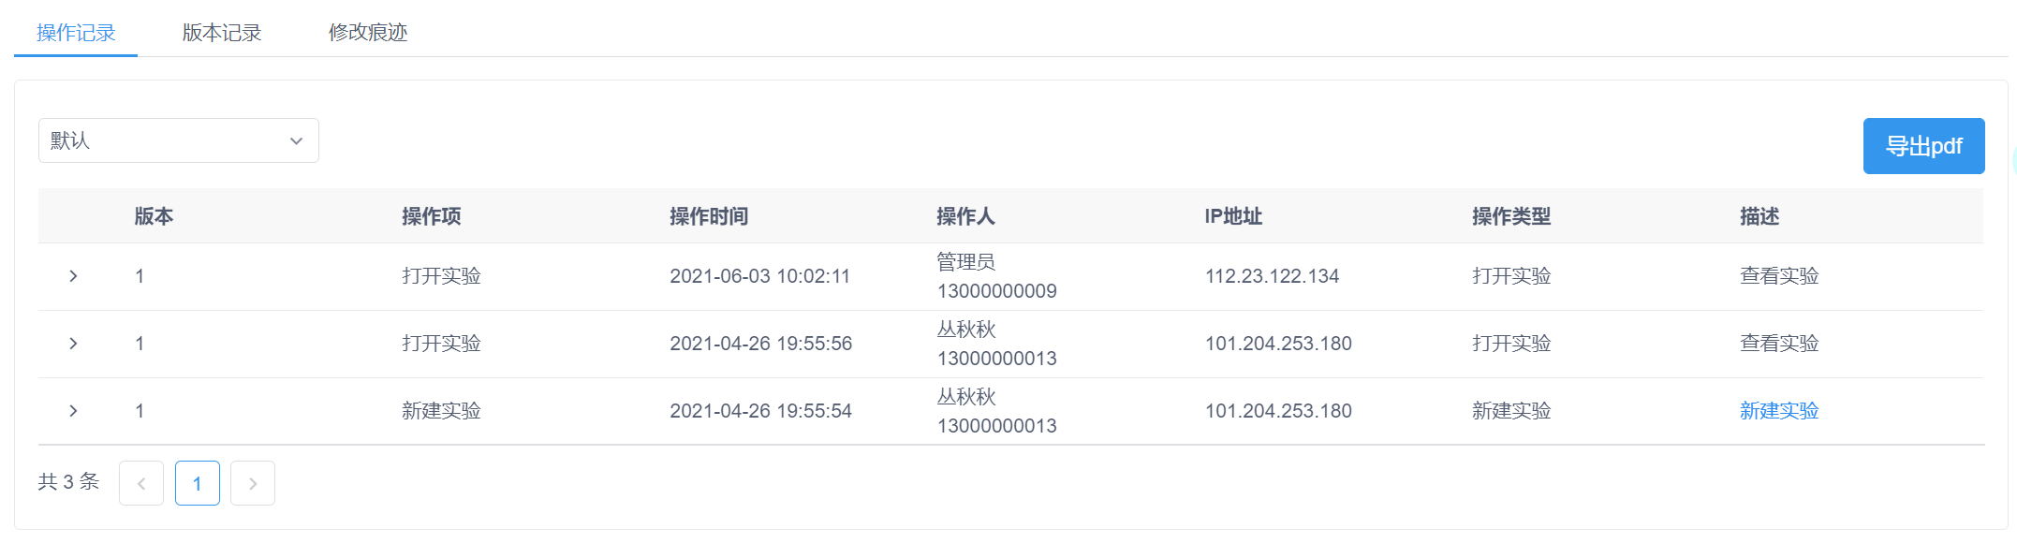Expand the 新建实验 record row
The width and height of the screenshot is (2017, 558).
point(73,411)
